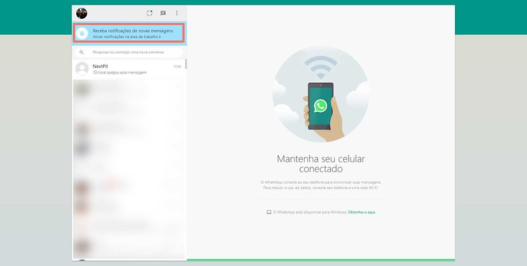Click 'Mantenha seu celular conectado' heading
Viewport: 527px width, 266px height.
[x=321, y=164]
